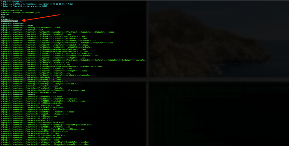Open the io/EmptyCheckpointMark.class entry
Image resolution: width=289 pixels, height=146 pixels.
(x=32, y=108)
